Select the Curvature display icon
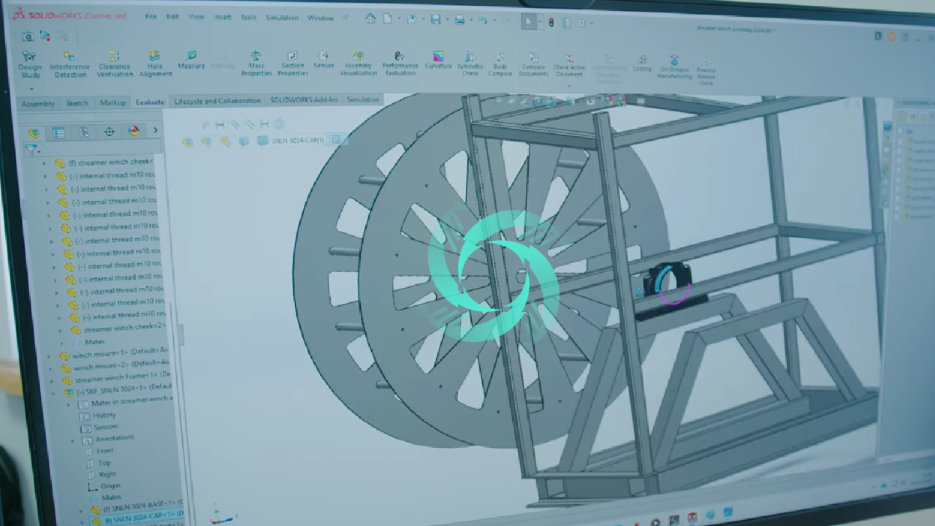 click(x=438, y=60)
